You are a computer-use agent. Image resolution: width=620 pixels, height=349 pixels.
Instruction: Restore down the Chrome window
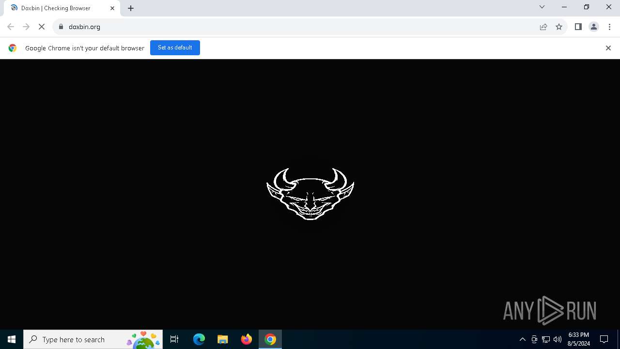coord(587,7)
